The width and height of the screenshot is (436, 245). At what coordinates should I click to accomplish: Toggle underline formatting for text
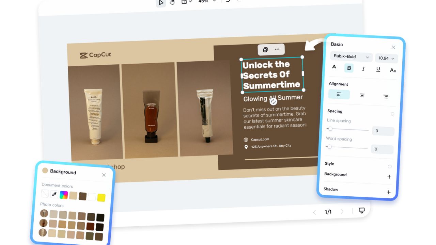tap(378, 69)
